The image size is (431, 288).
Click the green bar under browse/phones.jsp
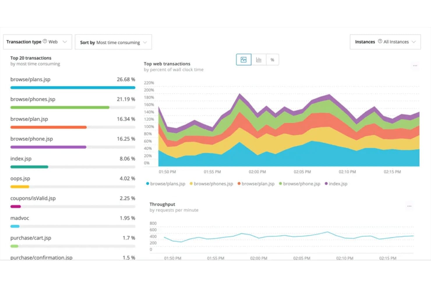coord(60,107)
